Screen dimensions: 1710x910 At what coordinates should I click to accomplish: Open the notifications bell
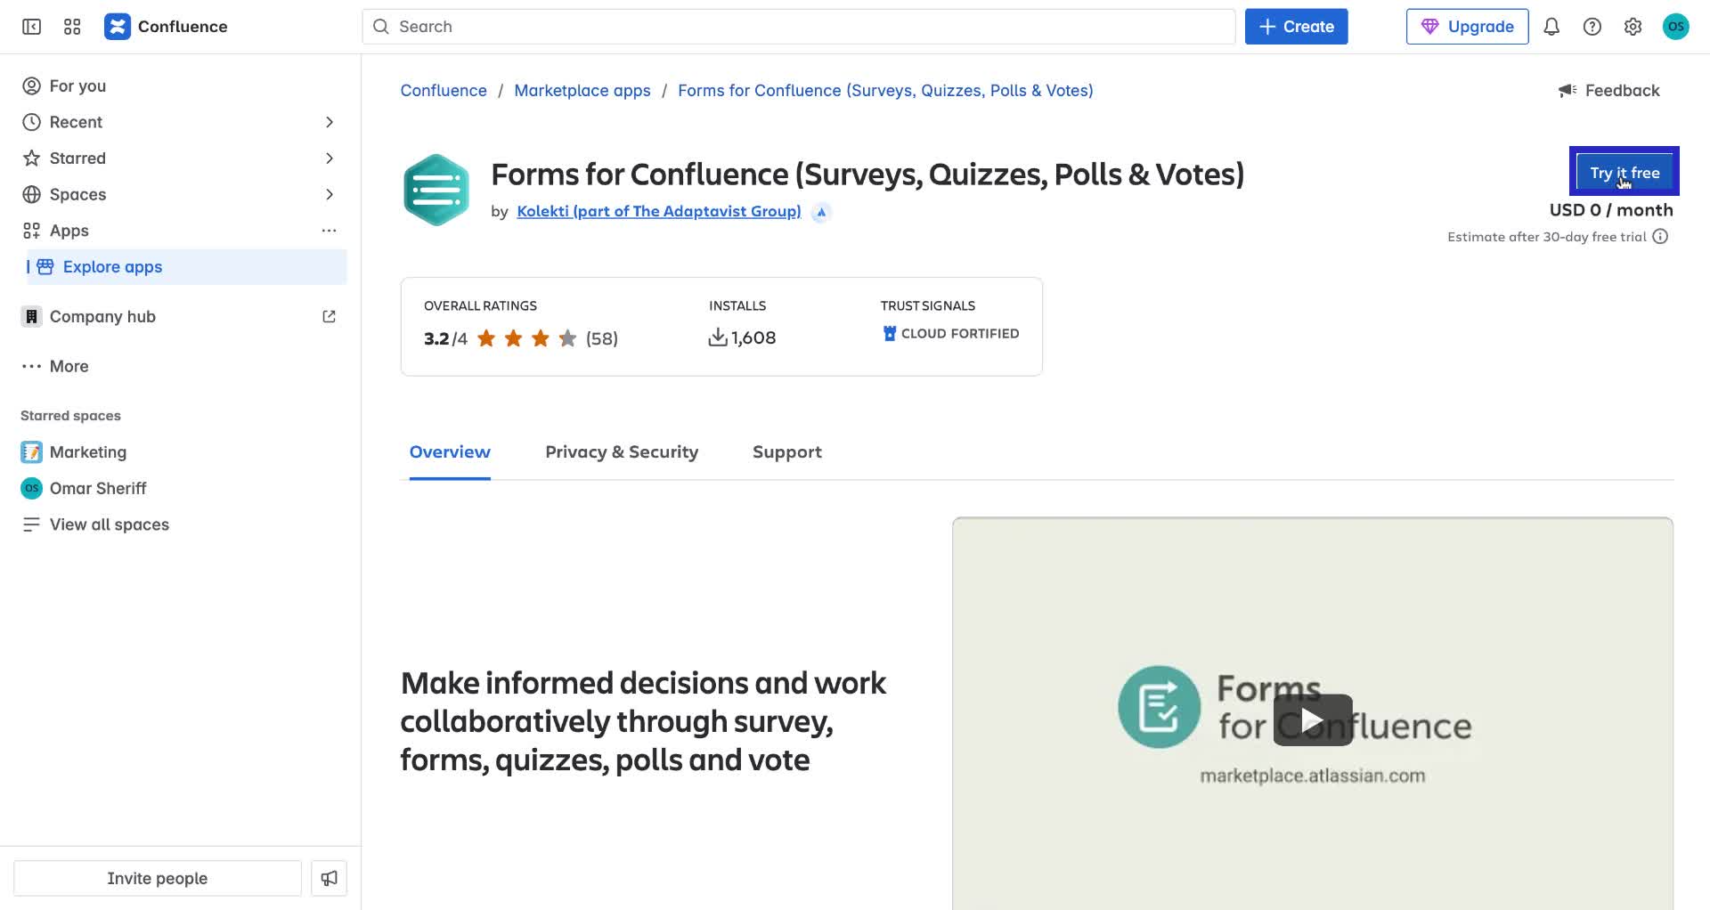[x=1551, y=27]
